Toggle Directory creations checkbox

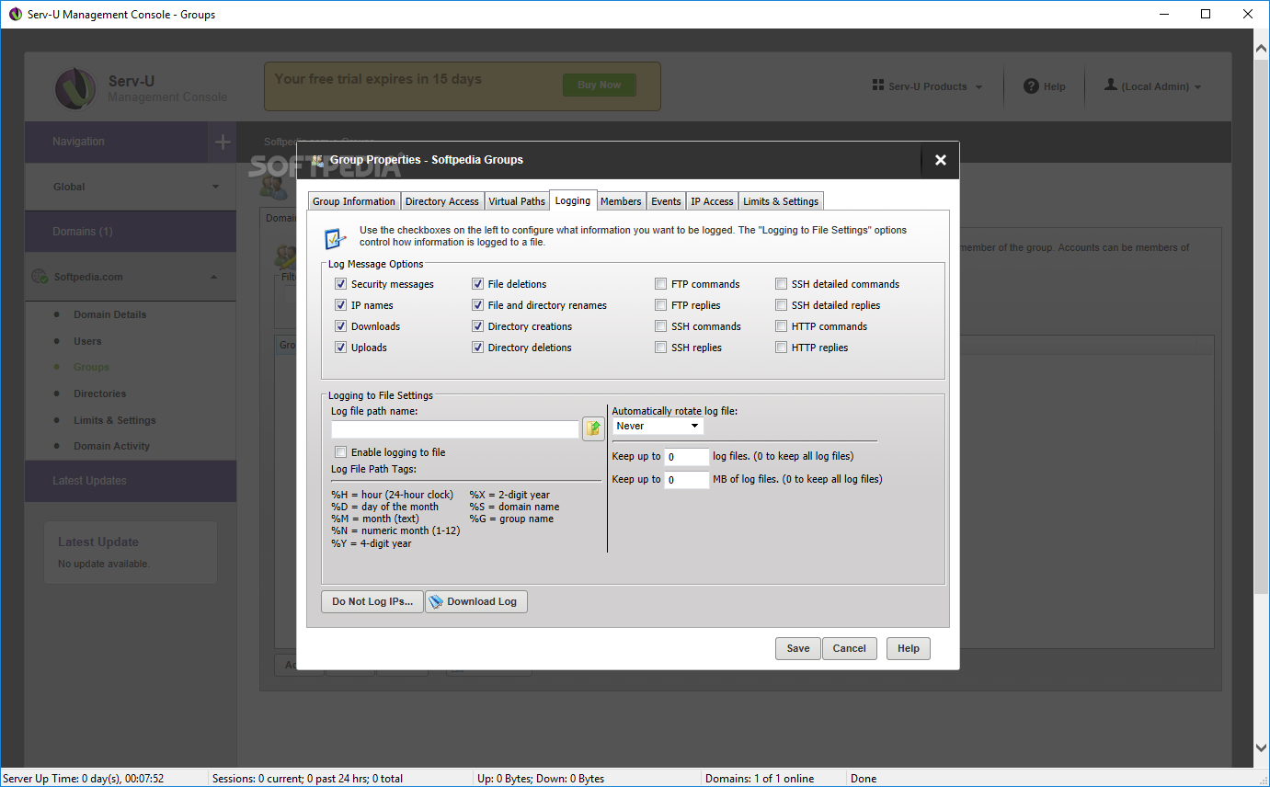click(478, 326)
